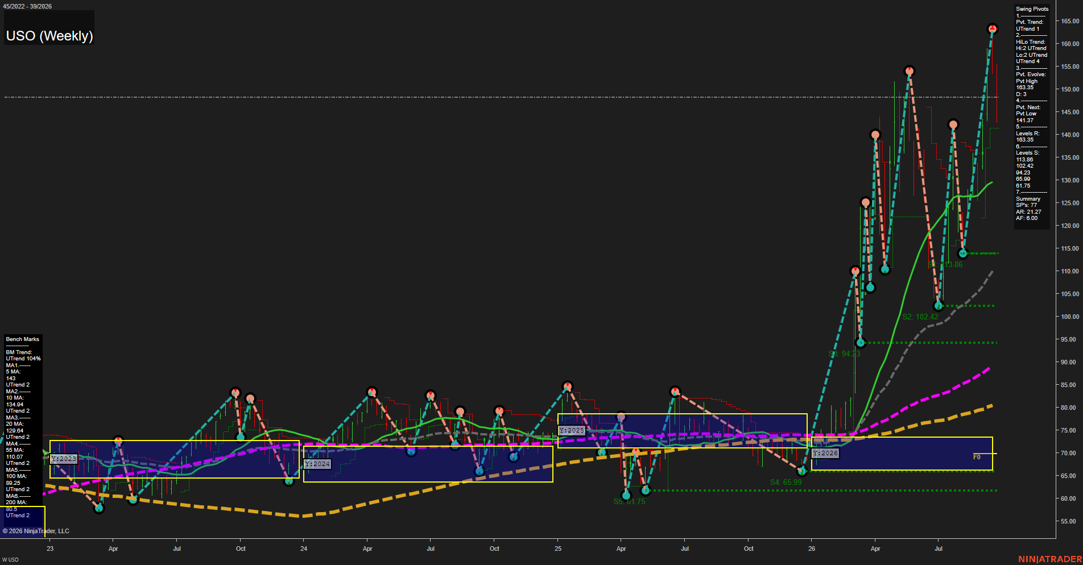Click the AF: 6.00 summary value

(x=1026, y=218)
